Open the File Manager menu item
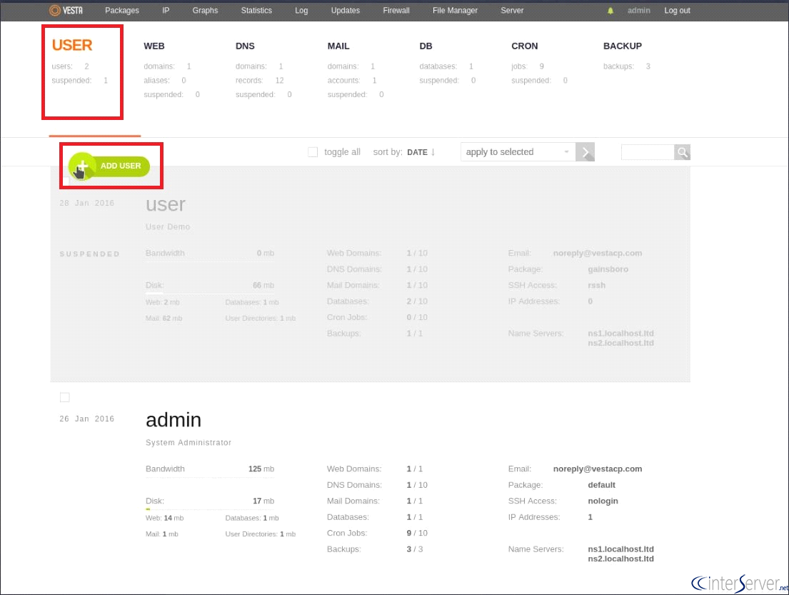This screenshot has width=789, height=595. 456,11
